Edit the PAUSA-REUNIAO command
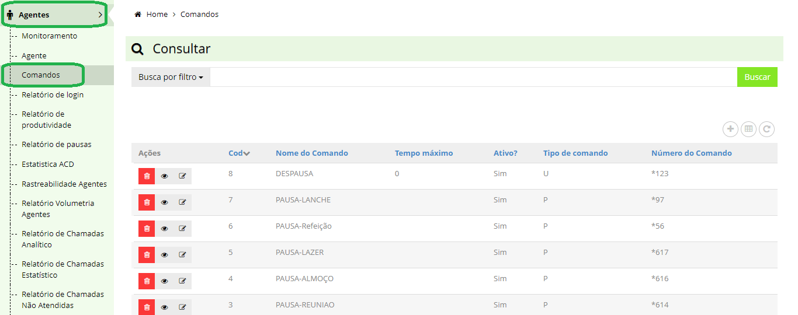The width and height of the screenshot is (798, 315). pos(182,307)
